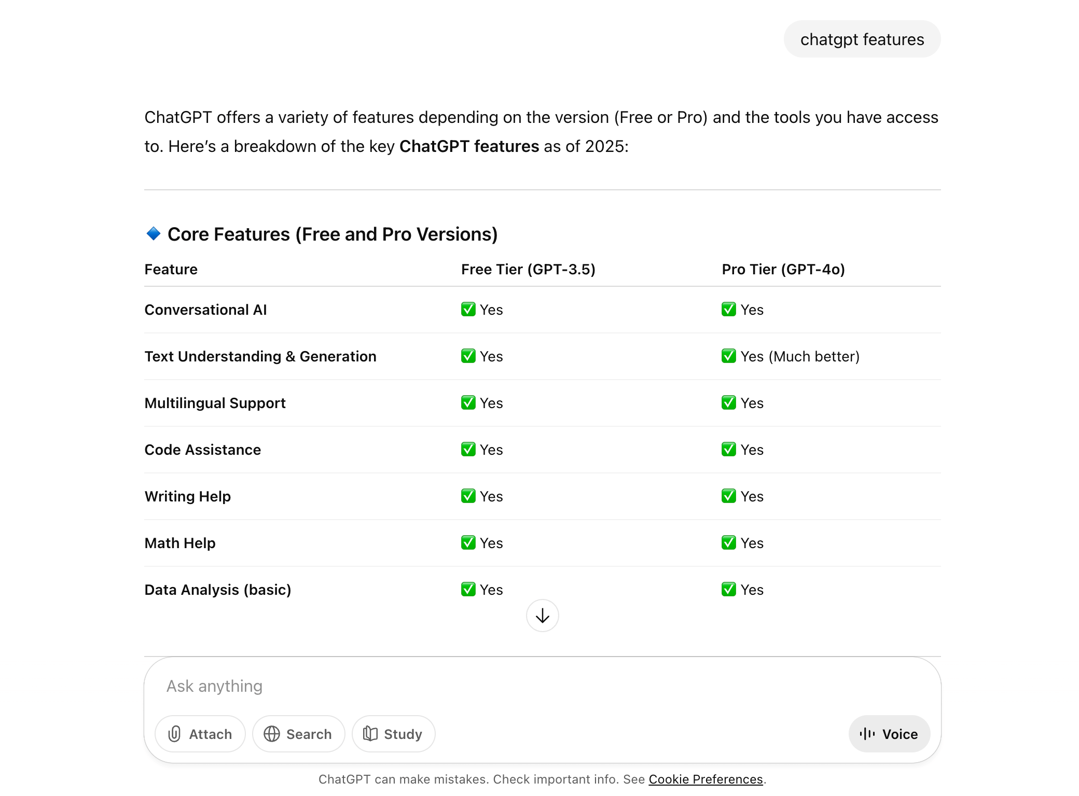
Task: Focus the Ask anything input field
Action: [x=519, y=686]
